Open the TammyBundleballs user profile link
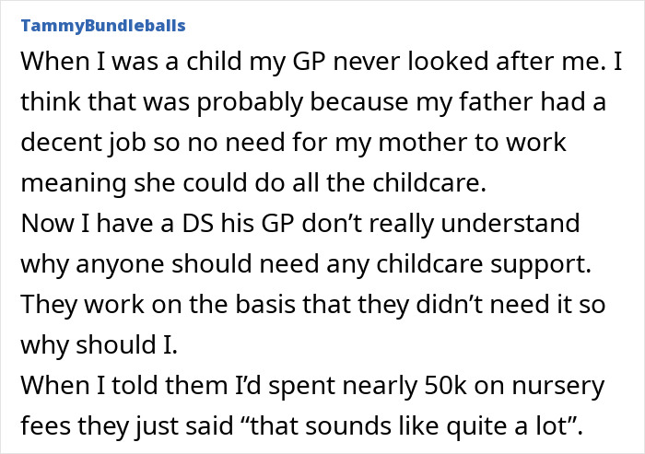645x454 pixels. click(103, 26)
